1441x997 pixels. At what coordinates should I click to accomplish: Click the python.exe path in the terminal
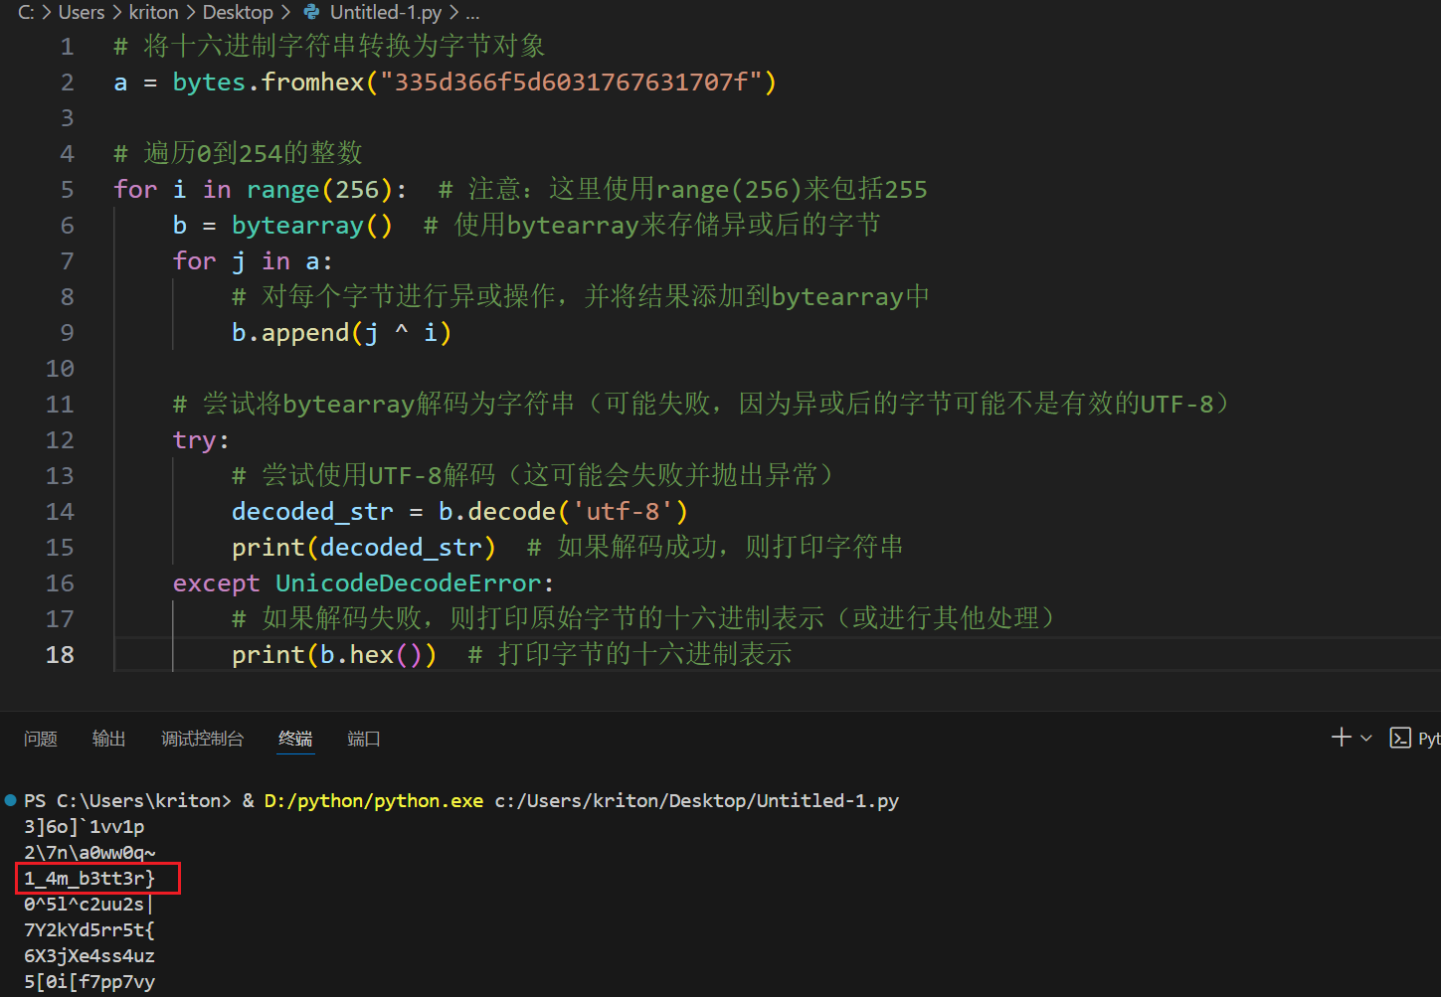click(x=373, y=799)
